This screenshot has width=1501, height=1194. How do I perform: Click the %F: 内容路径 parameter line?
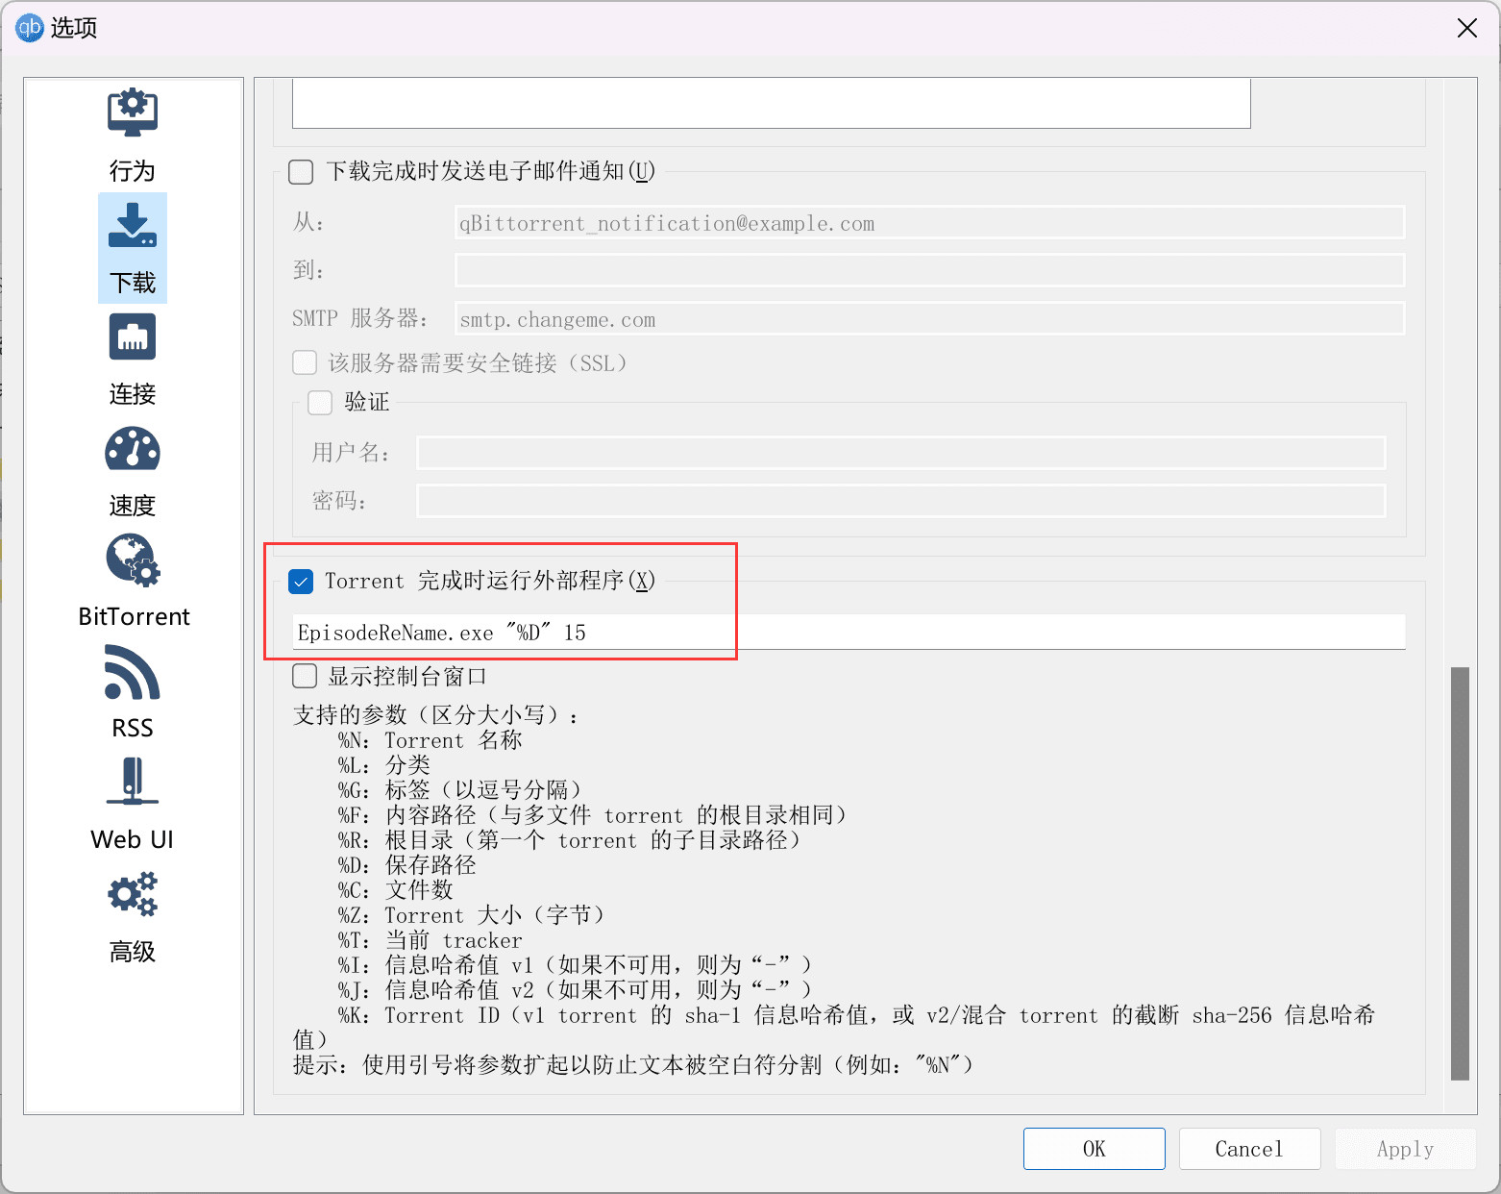[x=594, y=815]
